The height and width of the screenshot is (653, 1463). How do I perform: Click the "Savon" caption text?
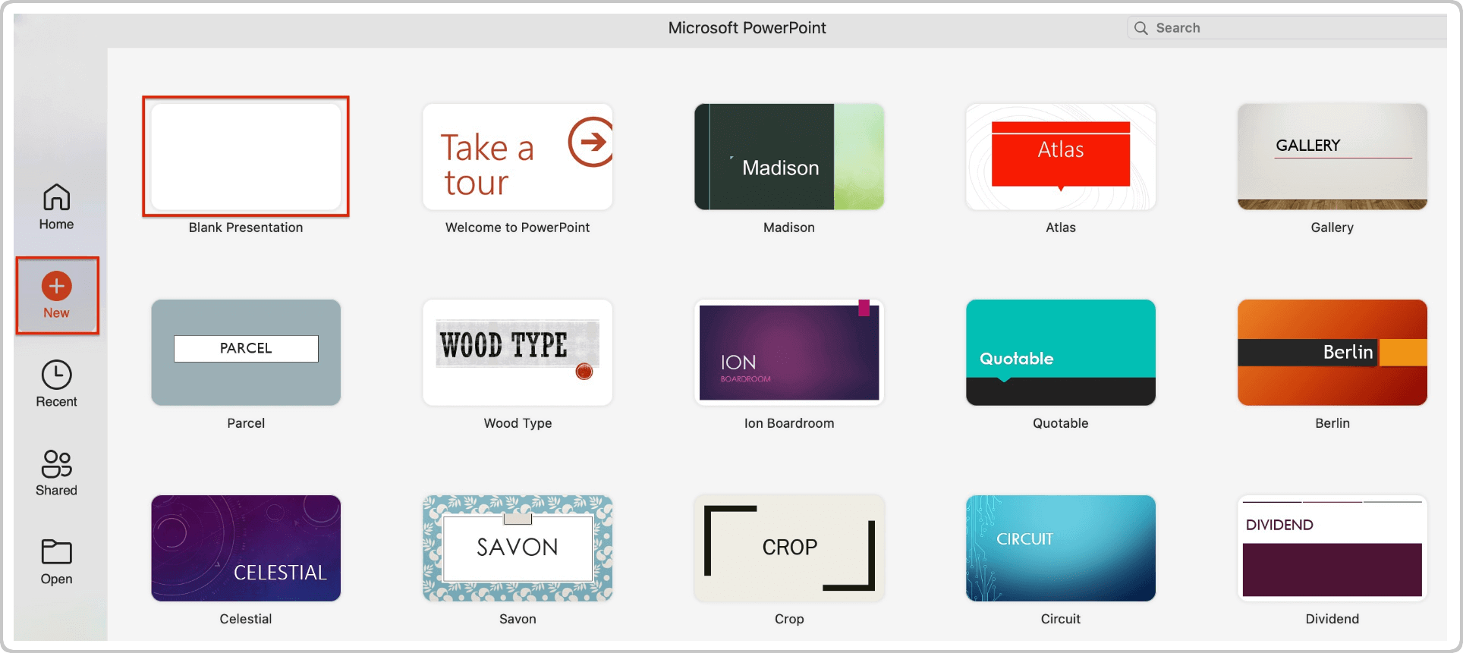point(518,619)
